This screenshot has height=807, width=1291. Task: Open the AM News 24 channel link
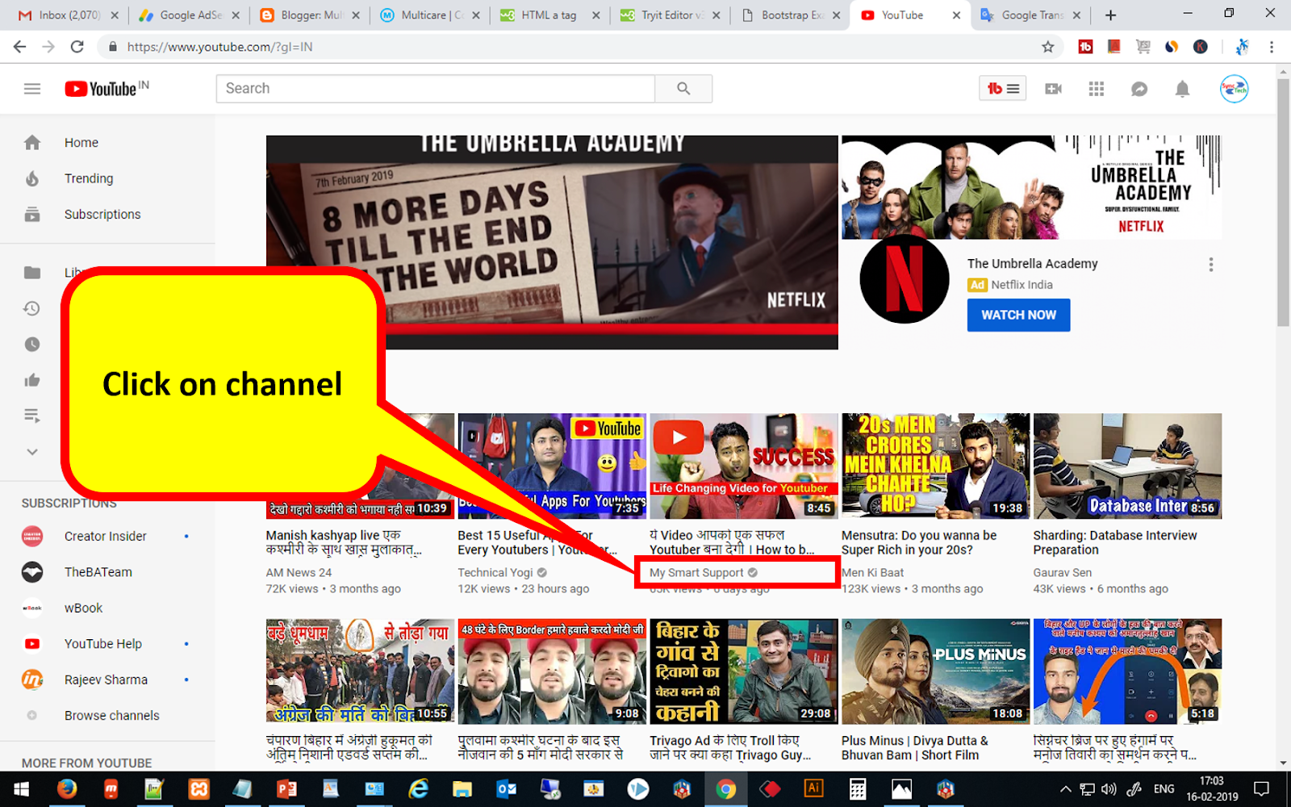pyautogui.click(x=299, y=573)
